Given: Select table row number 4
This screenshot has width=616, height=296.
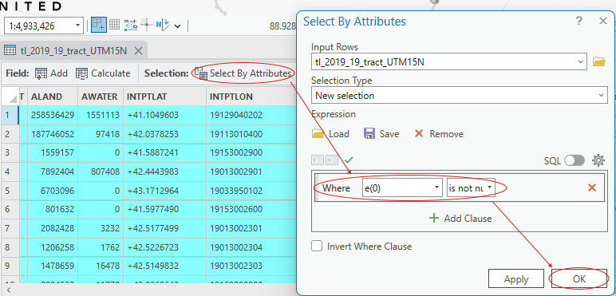Looking at the screenshot, I should pos(10,172).
